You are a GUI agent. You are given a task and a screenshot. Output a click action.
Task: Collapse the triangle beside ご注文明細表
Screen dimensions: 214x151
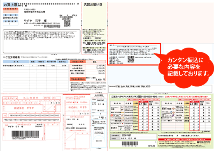[4, 57]
